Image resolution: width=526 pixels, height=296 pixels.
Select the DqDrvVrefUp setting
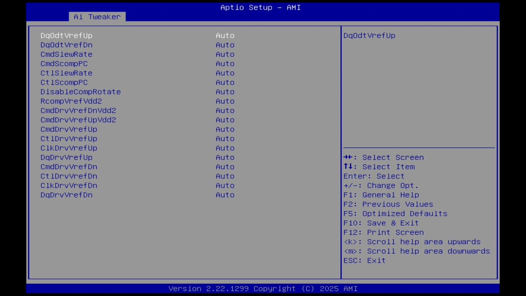click(x=66, y=157)
